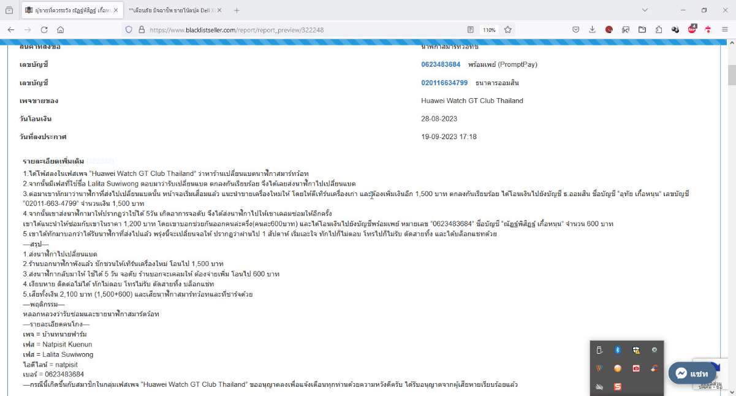The image size is (736, 396).
Task: Open the Messenger chat button
Action: (x=692, y=373)
